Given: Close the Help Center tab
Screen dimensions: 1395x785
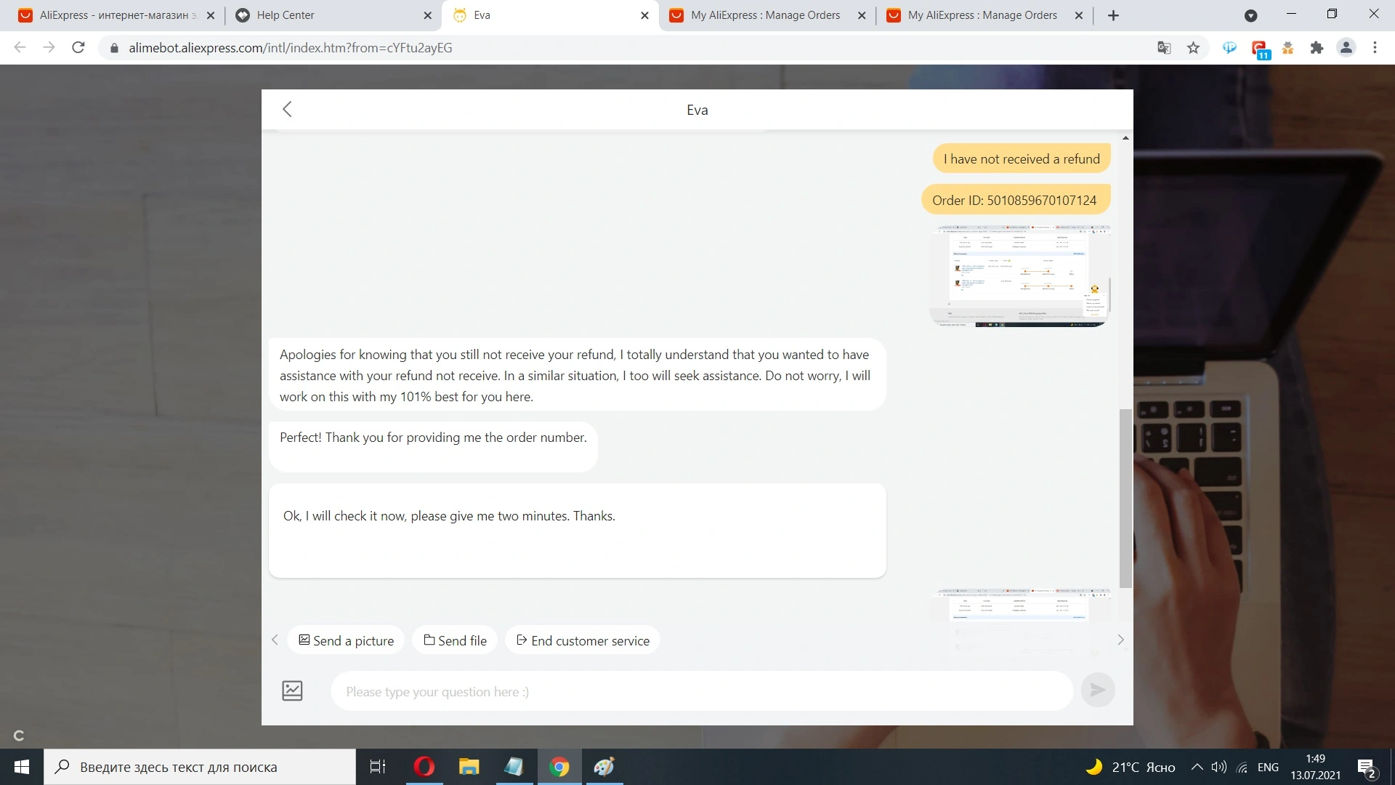Looking at the screenshot, I should tap(427, 15).
